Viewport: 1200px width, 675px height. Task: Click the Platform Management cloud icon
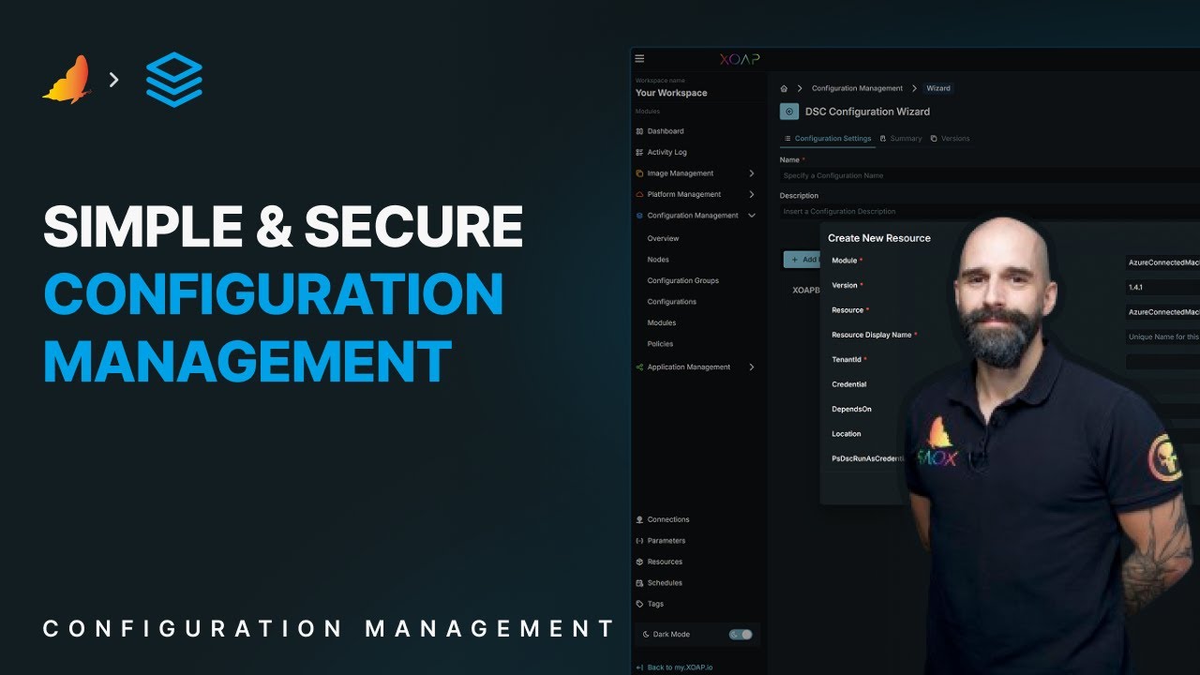pos(639,194)
